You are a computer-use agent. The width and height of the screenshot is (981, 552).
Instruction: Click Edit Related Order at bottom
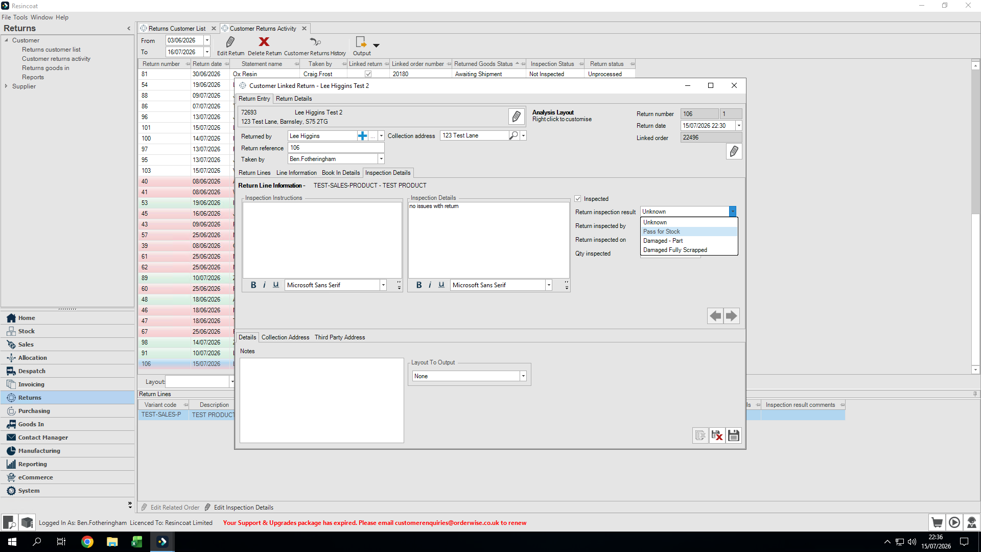click(171, 508)
